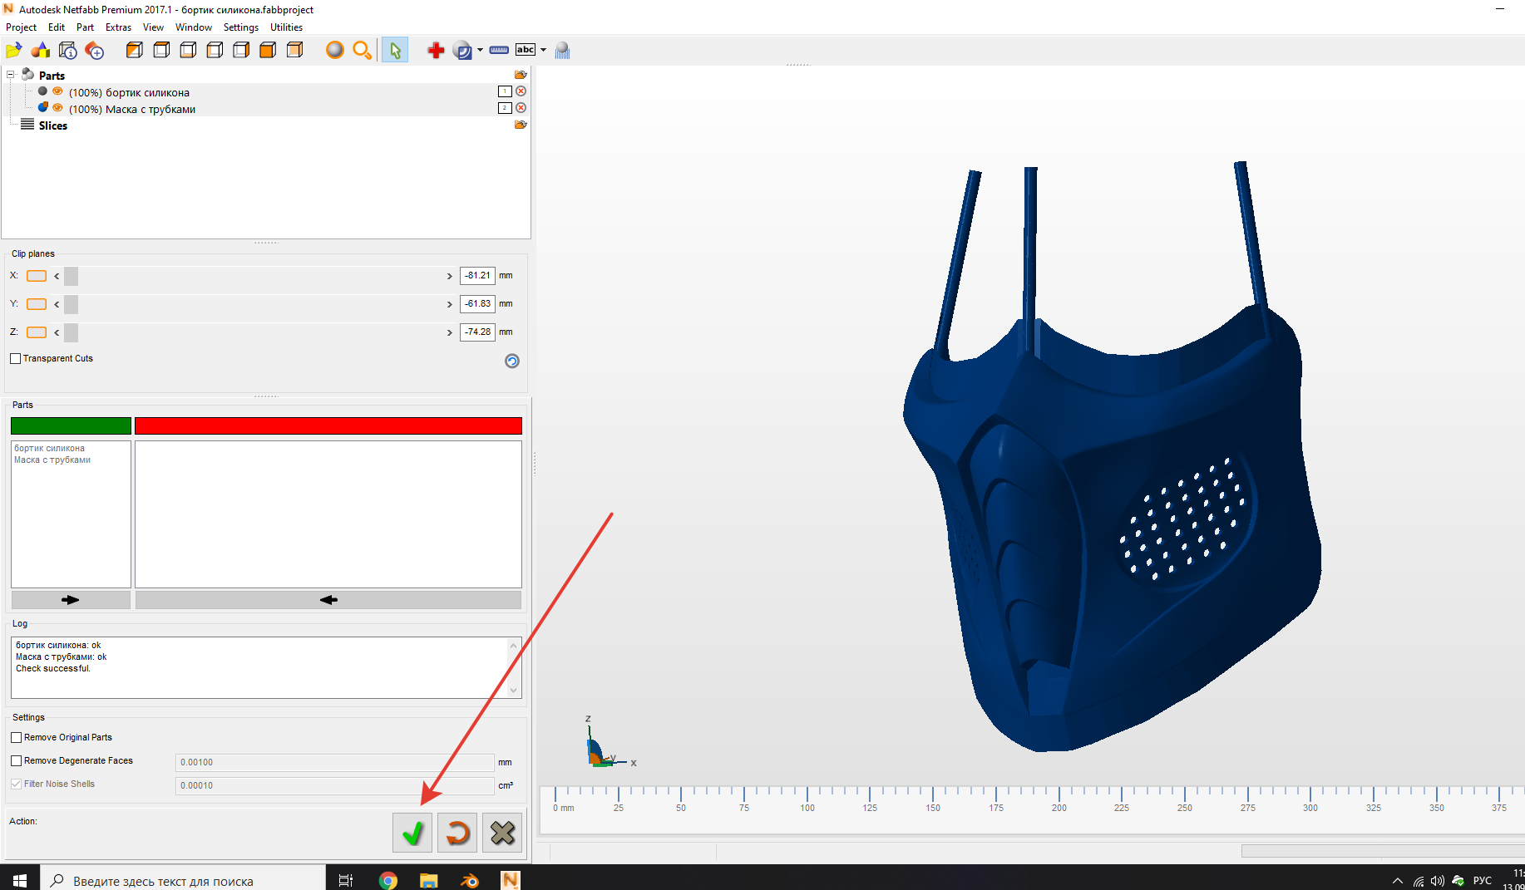Select бортик силикона in green parts list

tap(49, 448)
